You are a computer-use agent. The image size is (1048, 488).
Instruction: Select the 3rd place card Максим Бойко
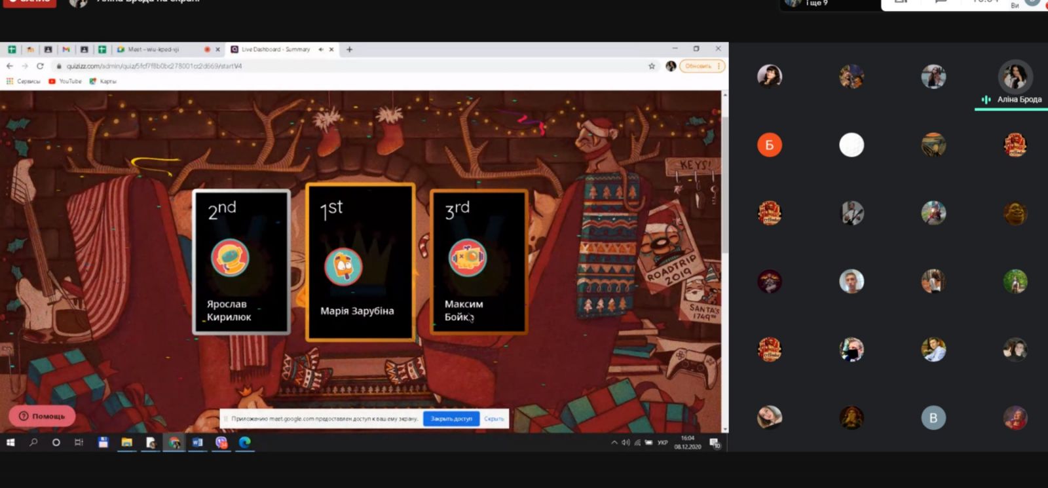tap(479, 262)
